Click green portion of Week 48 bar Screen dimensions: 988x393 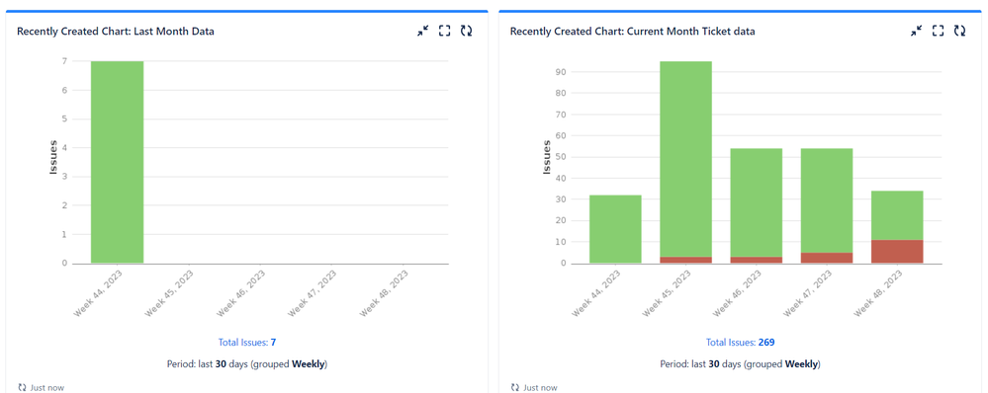click(897, 215)
